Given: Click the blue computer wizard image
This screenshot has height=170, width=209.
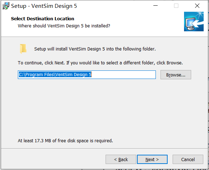Looking at the screenshot, I should (x=194, y=22).
